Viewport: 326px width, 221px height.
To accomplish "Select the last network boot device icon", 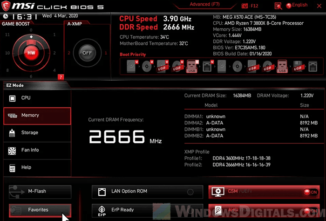I will tap(312, 66).
